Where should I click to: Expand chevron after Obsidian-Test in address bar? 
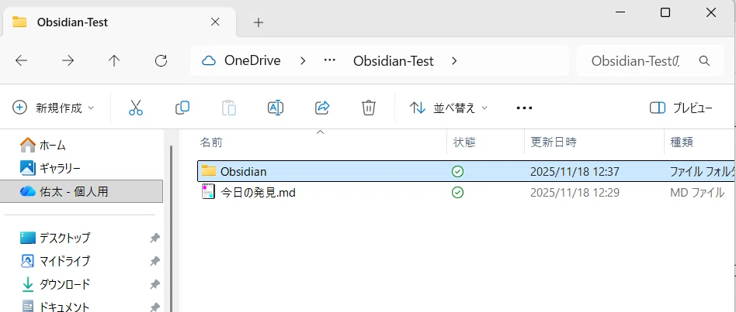click(x=454, y=61)
